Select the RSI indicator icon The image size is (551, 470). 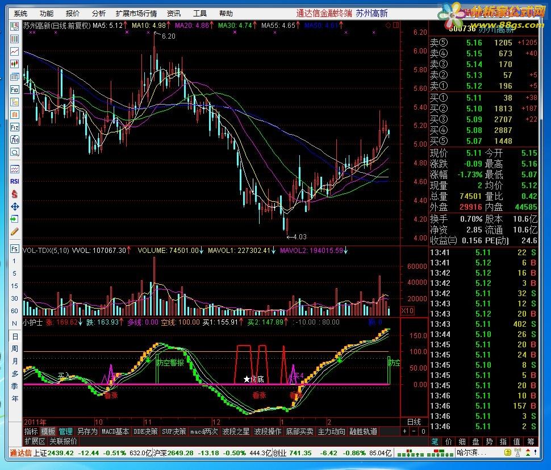pos(14,181)
